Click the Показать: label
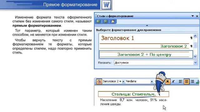 (105, 63)
